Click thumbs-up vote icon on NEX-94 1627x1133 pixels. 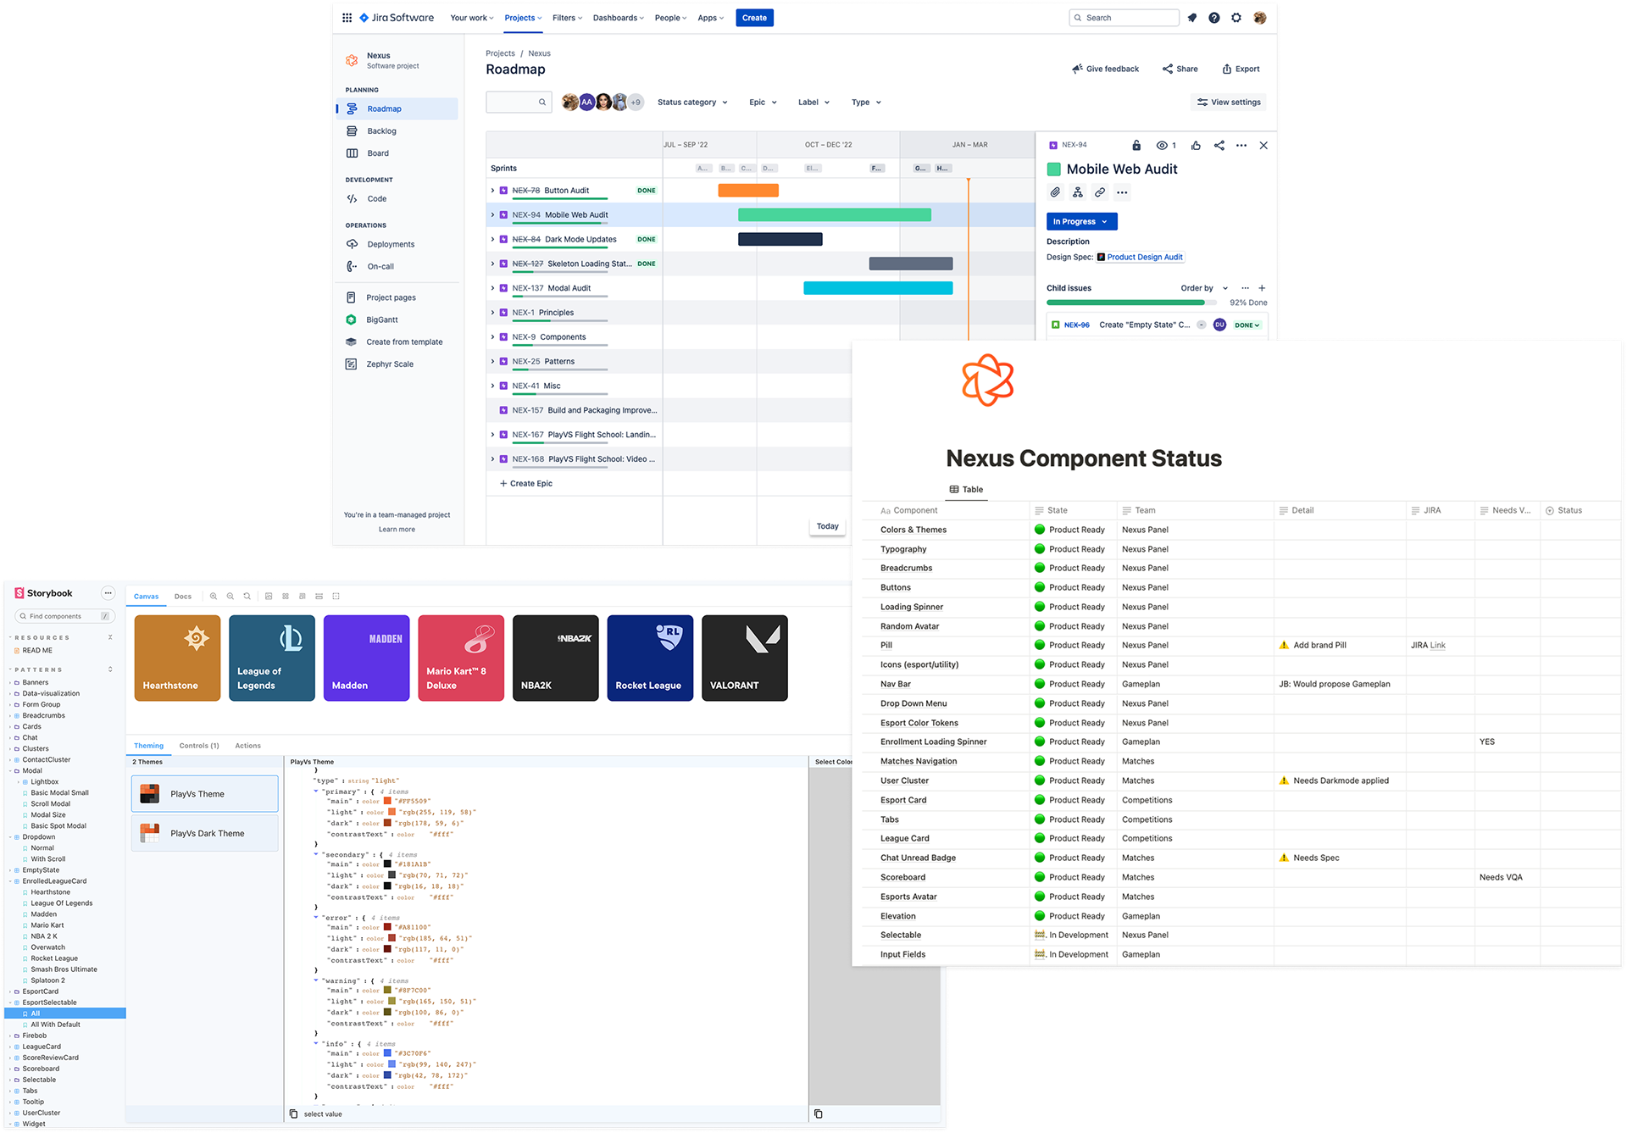(1196, 146)
